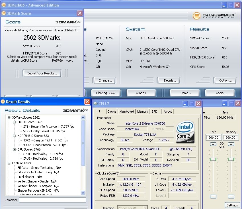Click Submit Your Results button
The width and height of the screenshot is (242, 209).
click(x=42, y=73)
